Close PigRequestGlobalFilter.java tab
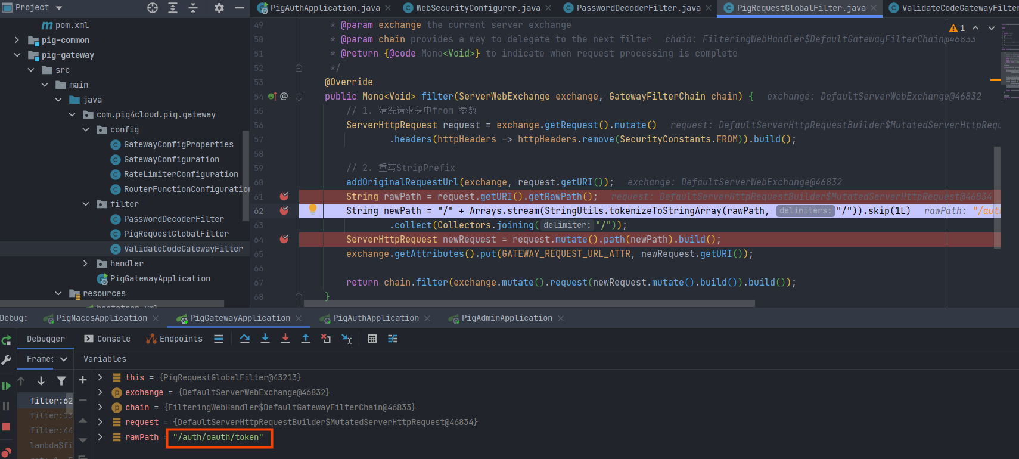Image resolution: width=1019 pixels, height=459 pixels. point(874,8)
